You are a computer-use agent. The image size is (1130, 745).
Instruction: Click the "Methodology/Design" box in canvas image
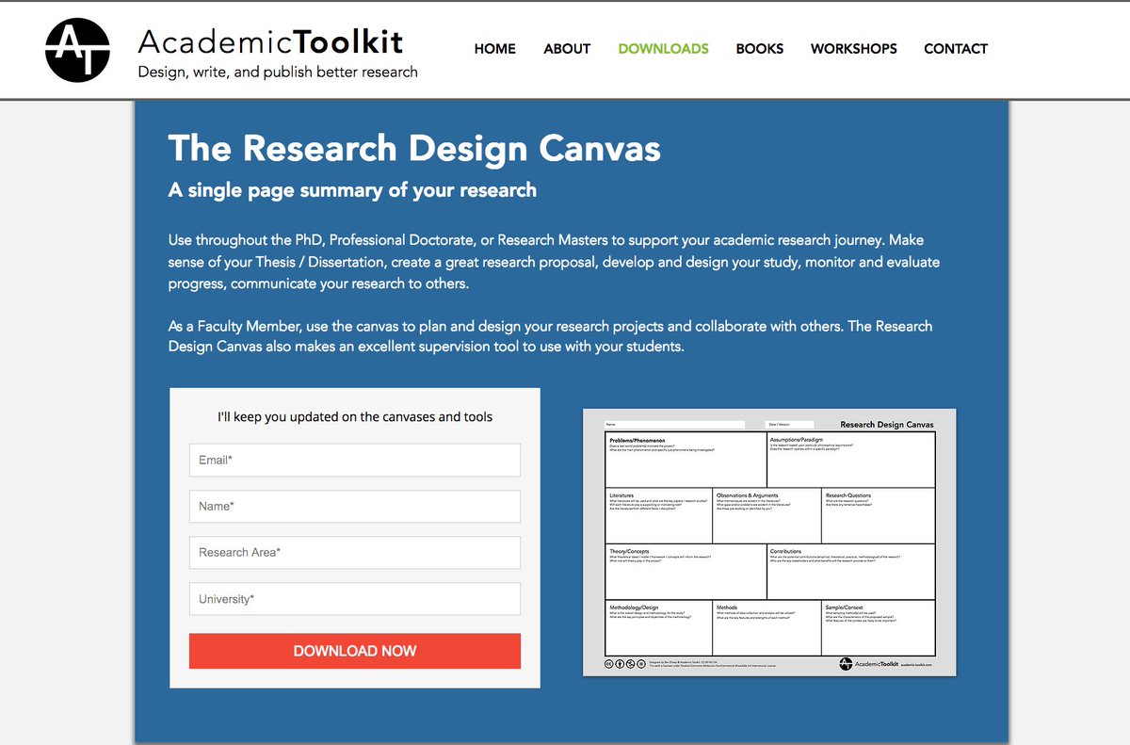click(659, 627)
